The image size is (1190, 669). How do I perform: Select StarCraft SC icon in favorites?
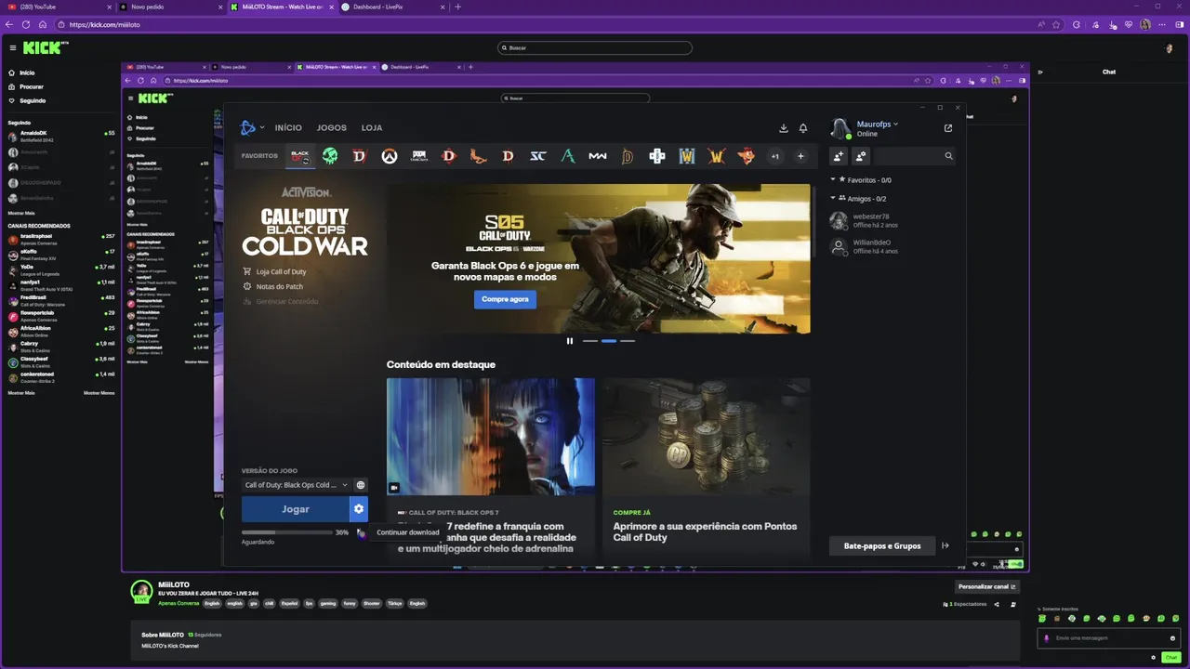click(538, 156)
